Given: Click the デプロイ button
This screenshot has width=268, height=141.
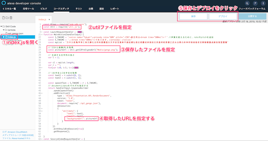Looking at the screenshot, I should (223, 16).
